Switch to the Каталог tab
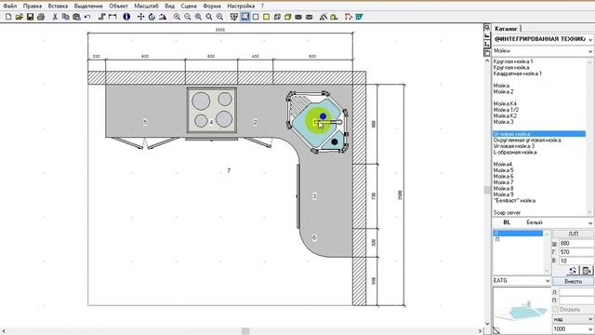 [x=506, y=29]
